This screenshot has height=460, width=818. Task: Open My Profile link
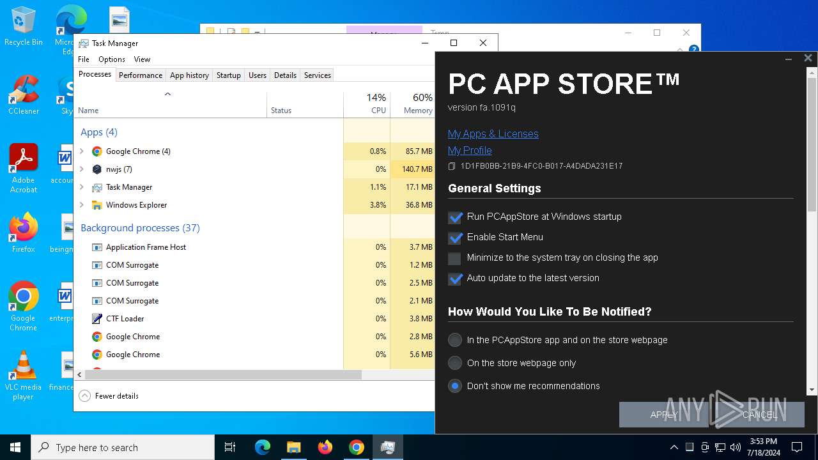pyautogui.click(x=470, y=150)
